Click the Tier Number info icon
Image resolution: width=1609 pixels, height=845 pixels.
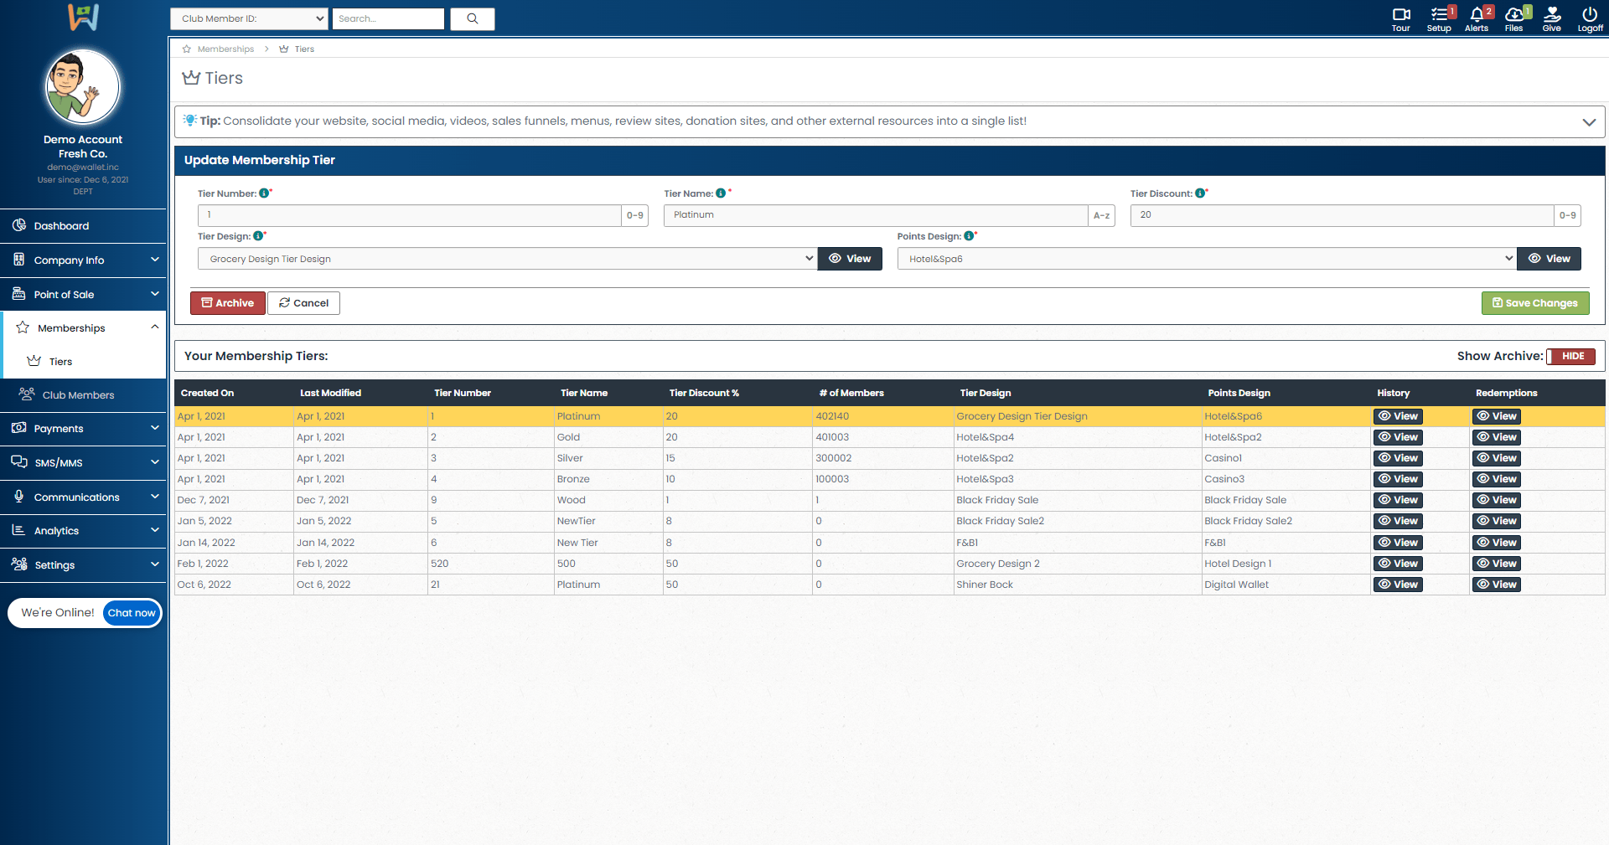264,193
